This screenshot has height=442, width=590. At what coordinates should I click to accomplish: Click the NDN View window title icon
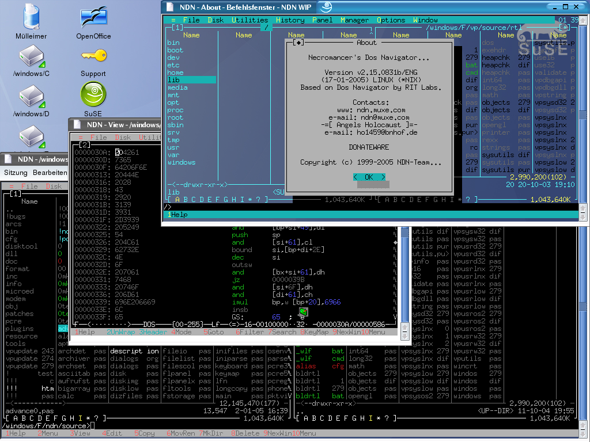[x=77, y=124]
